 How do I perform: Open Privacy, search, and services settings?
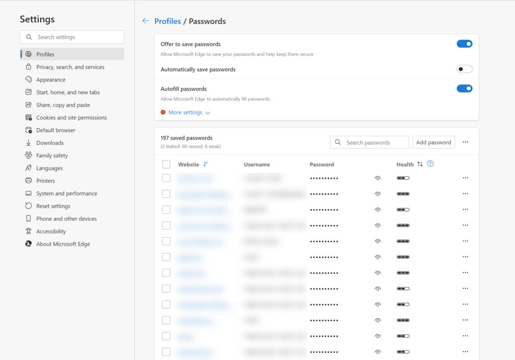70,67
